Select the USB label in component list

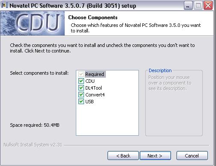click(x=90, y=102)
